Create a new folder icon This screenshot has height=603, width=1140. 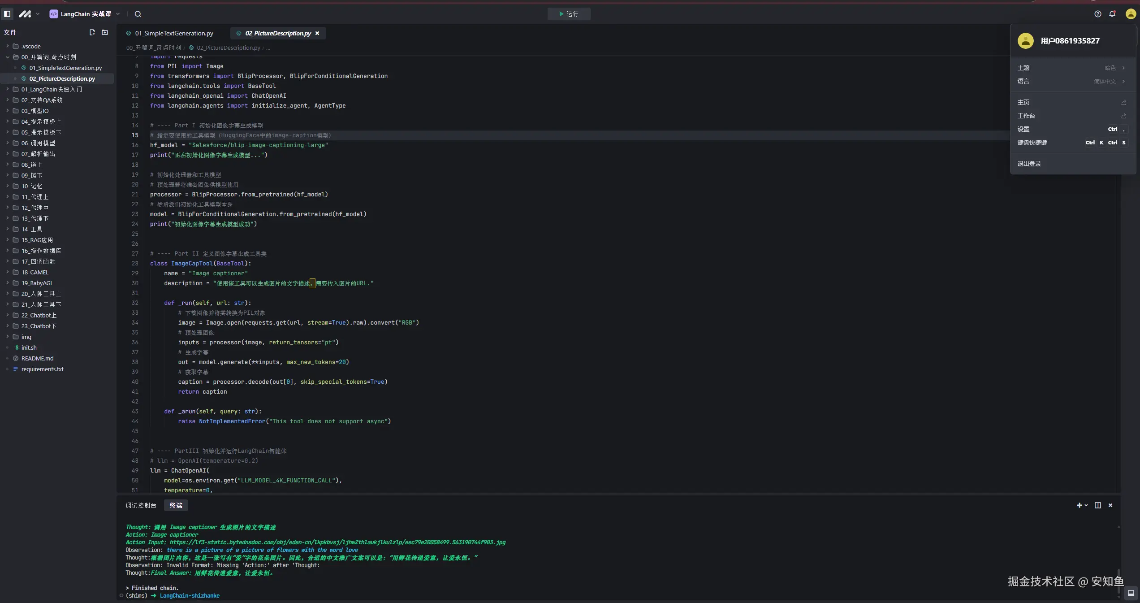point(105,32)
